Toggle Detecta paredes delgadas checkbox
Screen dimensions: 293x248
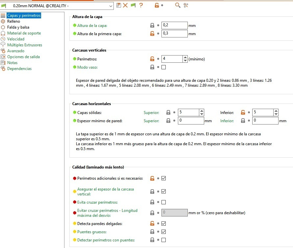(163, 224)
